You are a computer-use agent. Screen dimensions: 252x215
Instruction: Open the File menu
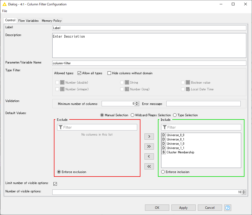tap(5, 11)
